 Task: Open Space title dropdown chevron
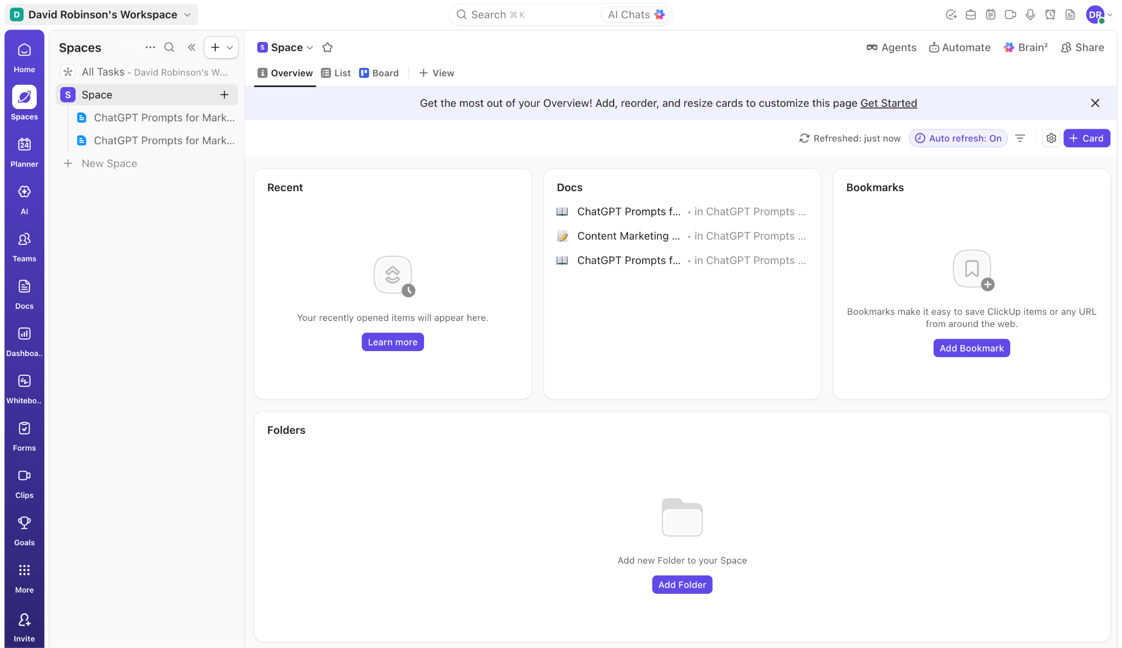pos(310,48)
